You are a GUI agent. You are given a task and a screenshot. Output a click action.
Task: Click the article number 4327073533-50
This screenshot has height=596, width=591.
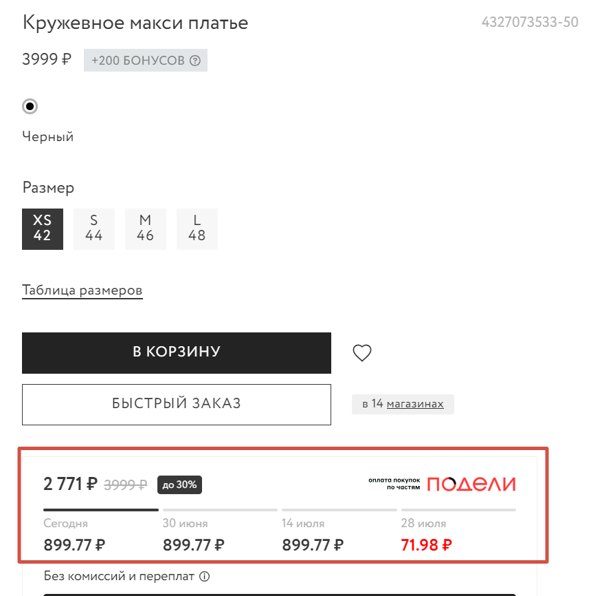click(531, 21)
